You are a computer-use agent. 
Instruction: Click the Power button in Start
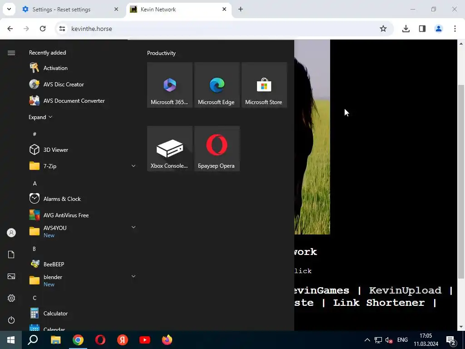(x=11, y=320)
